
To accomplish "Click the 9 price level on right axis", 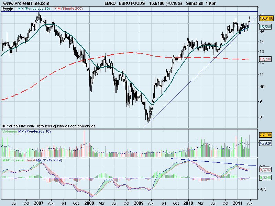I will pos(261,101).
